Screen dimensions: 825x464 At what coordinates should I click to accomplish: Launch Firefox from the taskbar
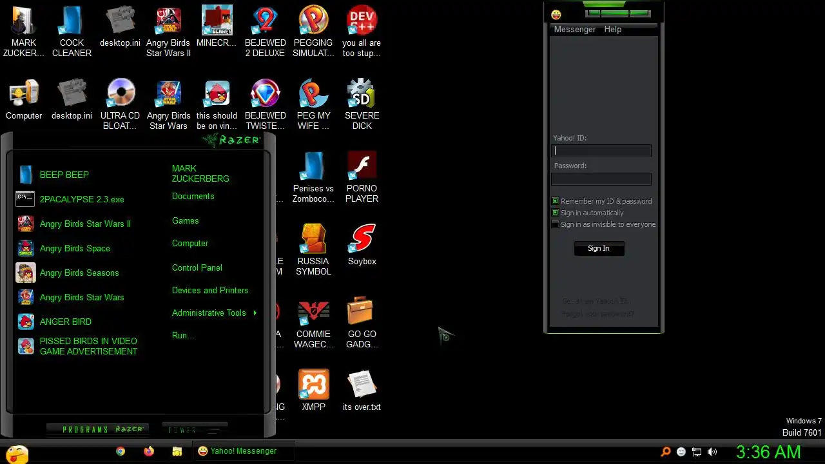(149, 452)
